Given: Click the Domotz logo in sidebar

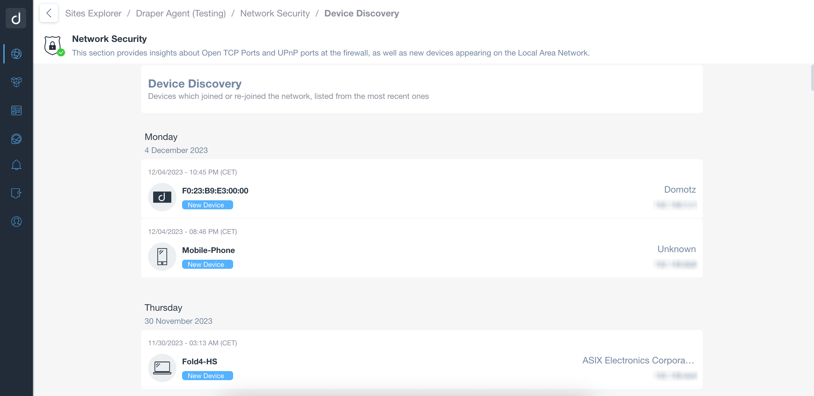Looking at the screenshot, I should [16, 18].
